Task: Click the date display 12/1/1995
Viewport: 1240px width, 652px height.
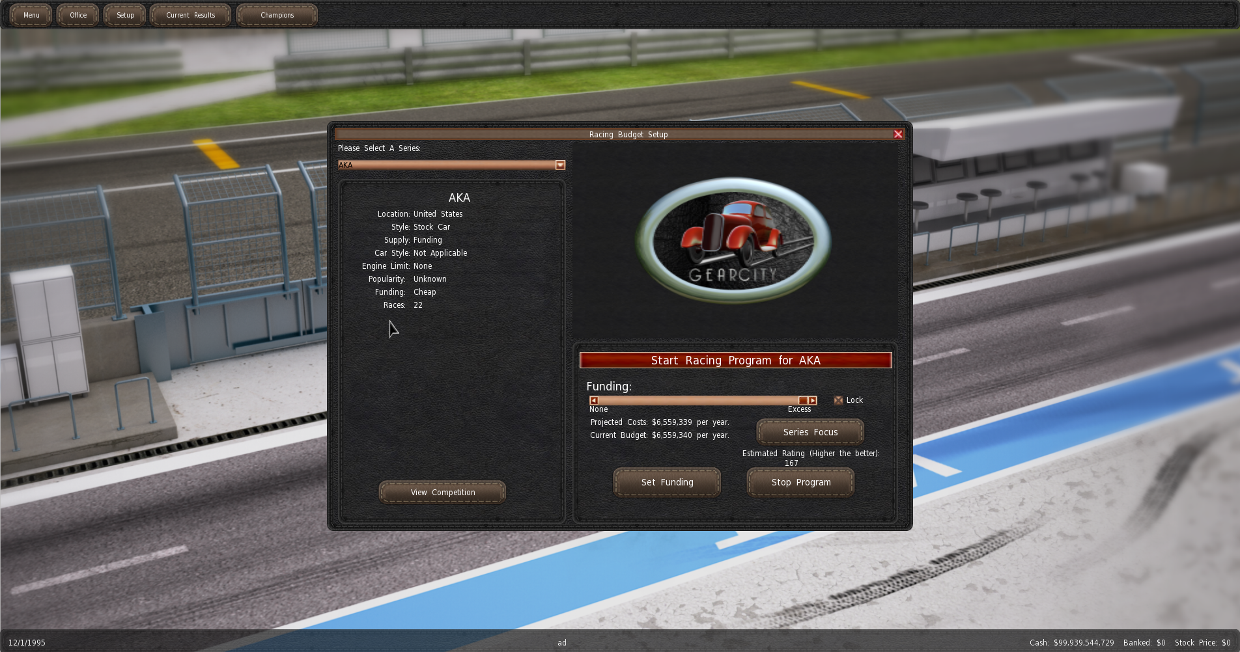Action: click(27, 643)
